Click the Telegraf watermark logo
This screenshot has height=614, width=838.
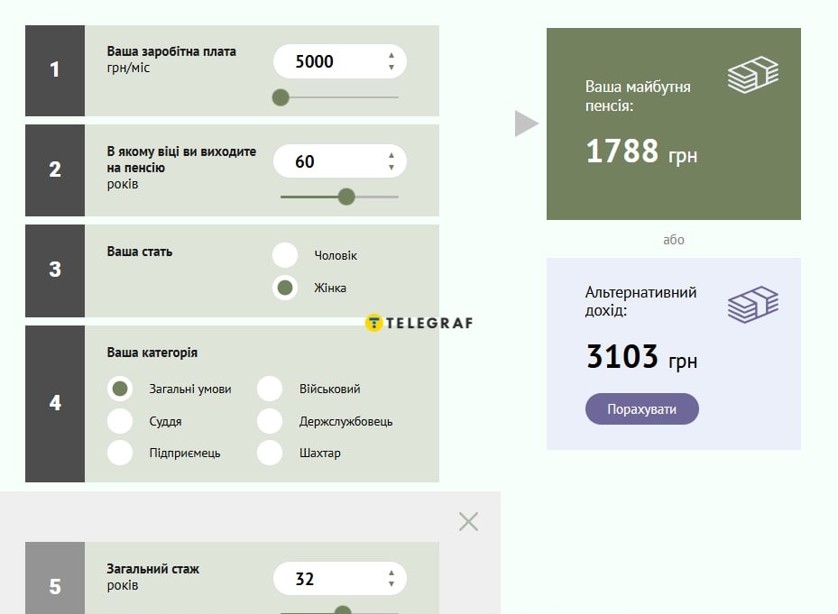point(419,323)
